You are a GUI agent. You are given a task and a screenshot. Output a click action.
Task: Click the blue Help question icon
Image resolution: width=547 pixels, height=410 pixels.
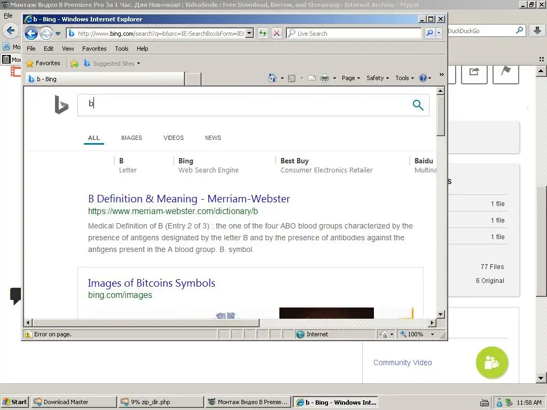(423, 78)
